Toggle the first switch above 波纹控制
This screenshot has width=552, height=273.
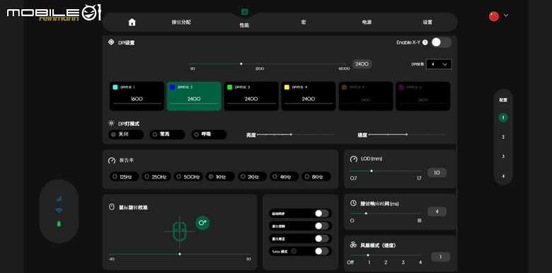(x=322, y=213)
